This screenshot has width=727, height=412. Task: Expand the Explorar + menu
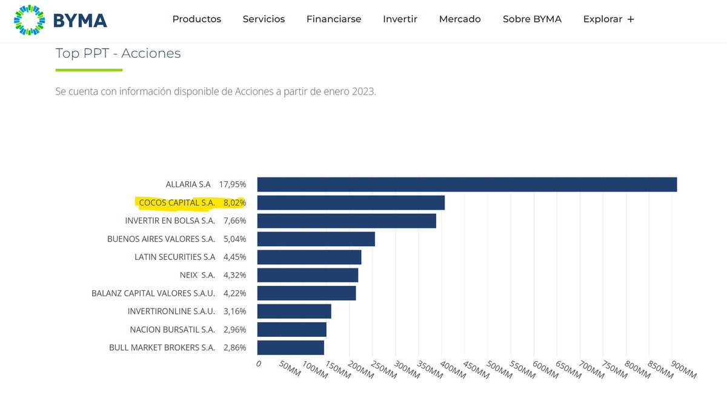(x=608, y=19)
